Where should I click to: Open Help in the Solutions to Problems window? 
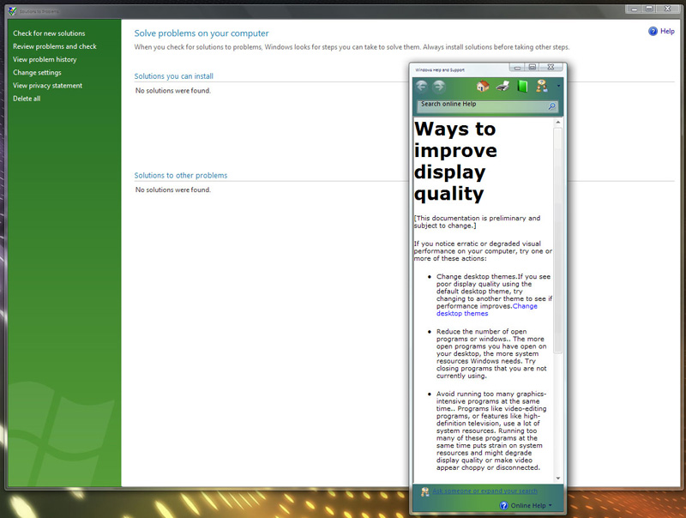pos(661,31)
